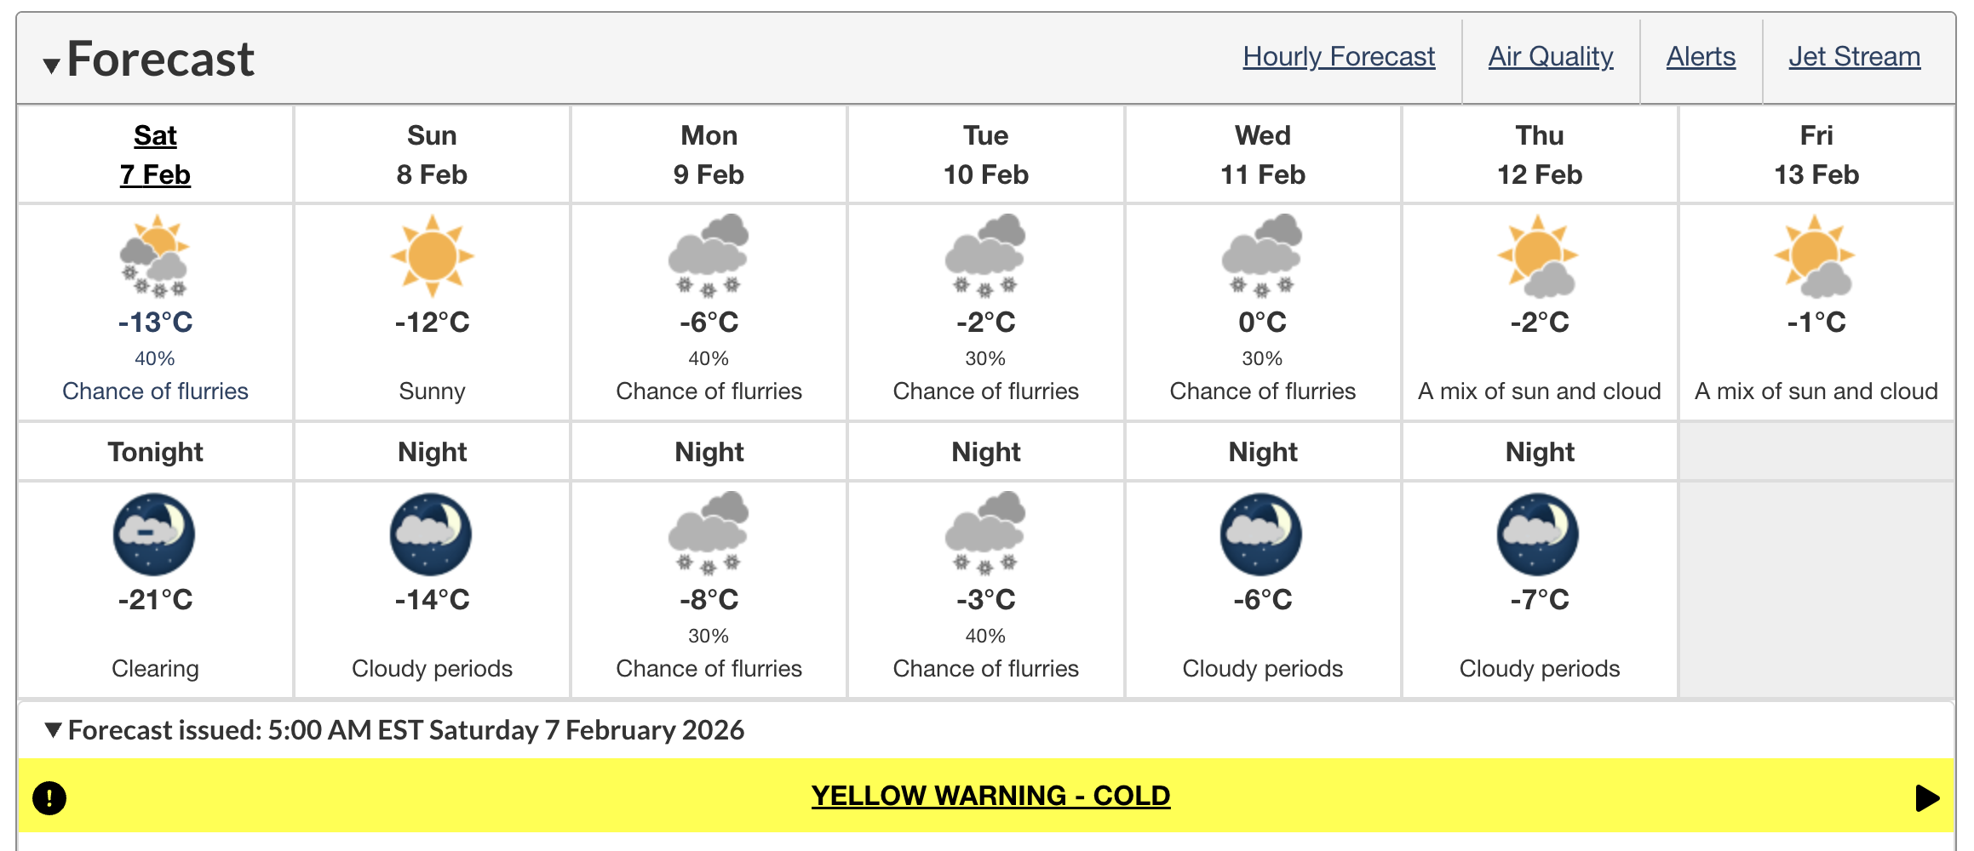Open the YELLOW WARNING - COLD link
Image resolution: width=1974 pixels, height=851 pixels.
(x=990, y=796)
